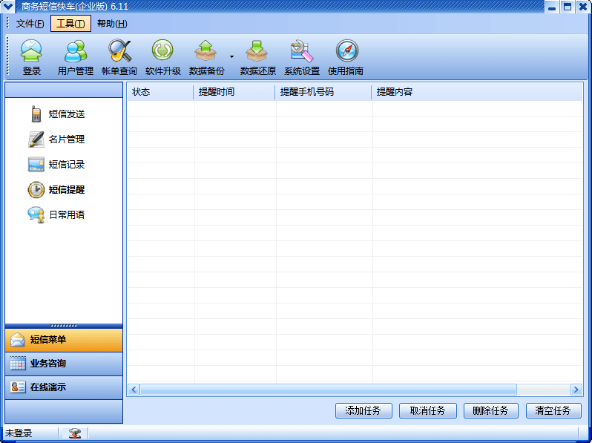Open the 帮助(H) menu
The width and height of the screenshot is (592, 443).
click(x=111, y=24)
